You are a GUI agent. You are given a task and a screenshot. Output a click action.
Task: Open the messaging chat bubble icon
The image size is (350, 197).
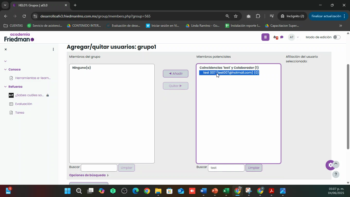pyautogui.click(x=282, y=37)
